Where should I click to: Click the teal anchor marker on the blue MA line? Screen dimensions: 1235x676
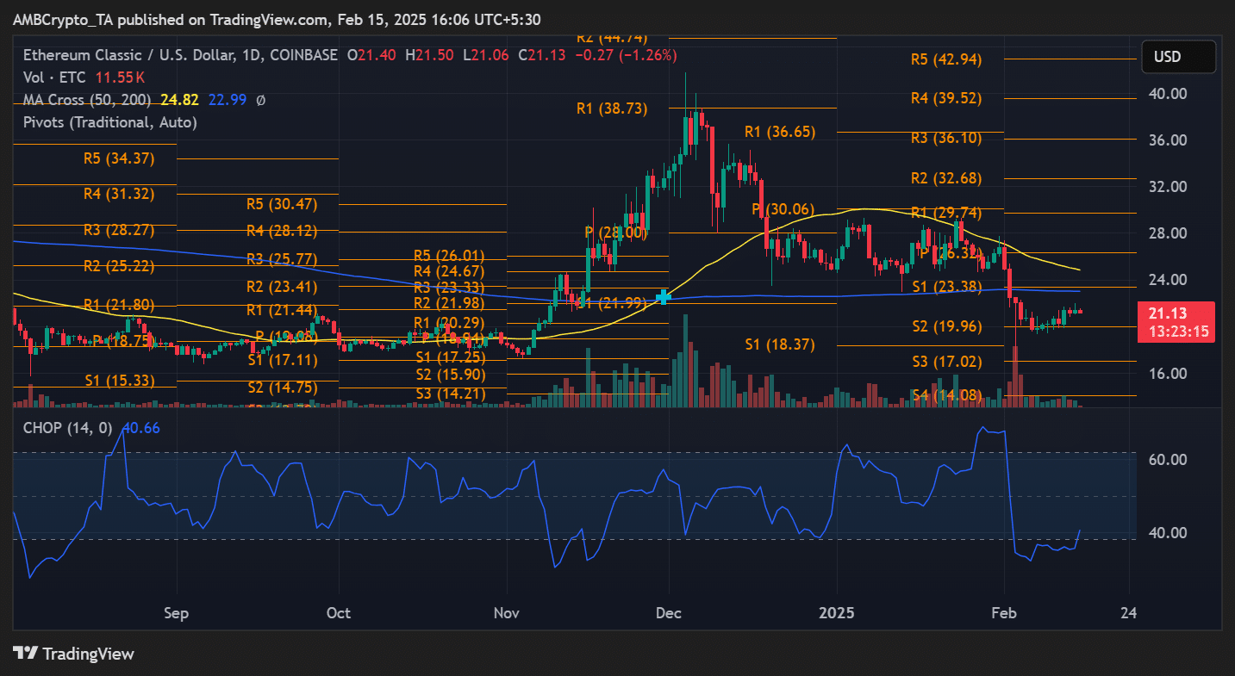pyautogui.click(x=663, y=297)
